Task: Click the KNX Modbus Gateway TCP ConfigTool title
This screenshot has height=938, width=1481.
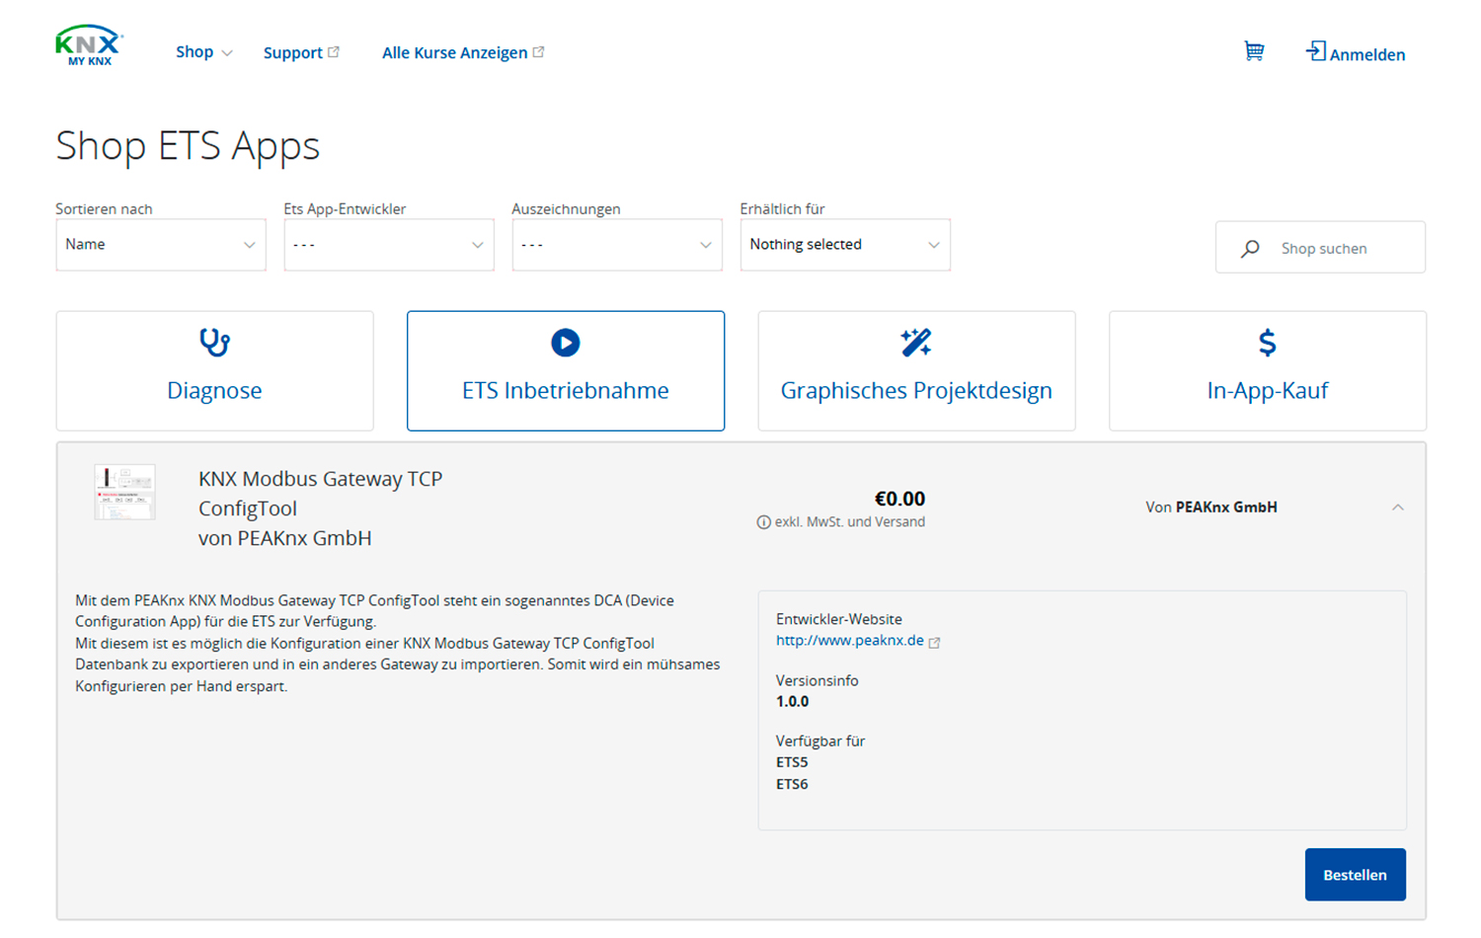Action: (x=320, y=494)
